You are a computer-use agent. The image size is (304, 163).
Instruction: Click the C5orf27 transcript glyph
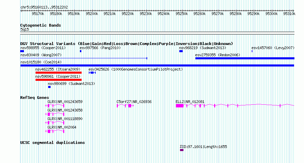coord(125,105)
